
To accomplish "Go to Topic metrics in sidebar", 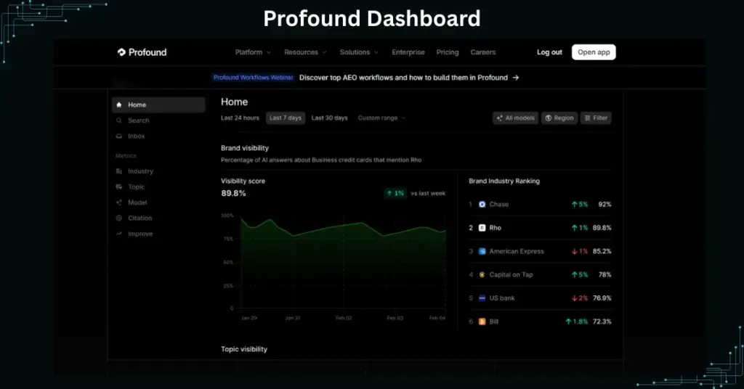I will [136, 187].
